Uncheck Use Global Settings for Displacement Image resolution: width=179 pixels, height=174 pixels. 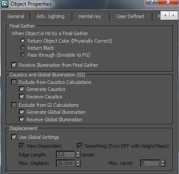(14, 137)
